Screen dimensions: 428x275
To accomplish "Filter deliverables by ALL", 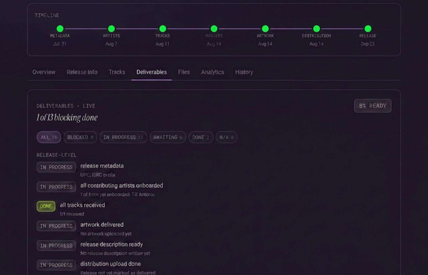I will 49,137.
